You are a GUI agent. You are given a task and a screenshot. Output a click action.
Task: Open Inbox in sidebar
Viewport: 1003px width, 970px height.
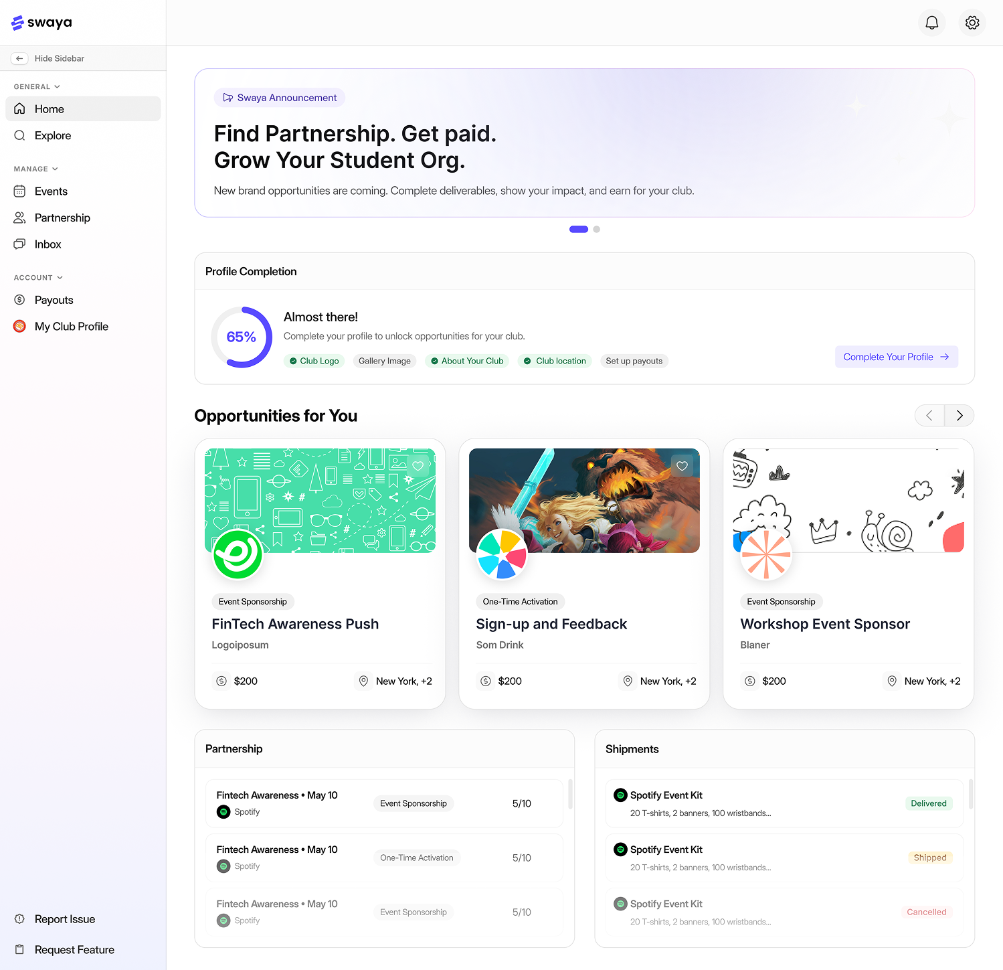click(x=83, y=244)
